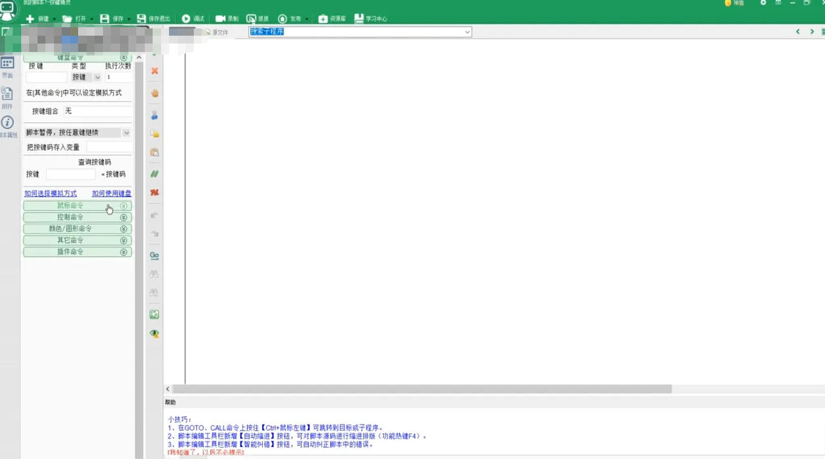
Task: Open the 附件 attachments panel in the sidebar
Action: pyautogui.click(x=7, y=97)
